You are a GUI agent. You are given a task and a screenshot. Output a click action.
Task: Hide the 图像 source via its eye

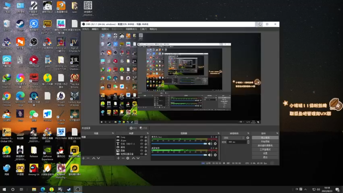tap(141, 151)
